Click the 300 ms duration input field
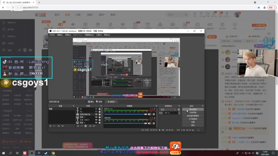 171,113
